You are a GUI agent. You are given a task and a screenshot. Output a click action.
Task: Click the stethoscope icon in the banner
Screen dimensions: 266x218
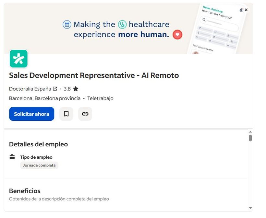tap(122, 24)
